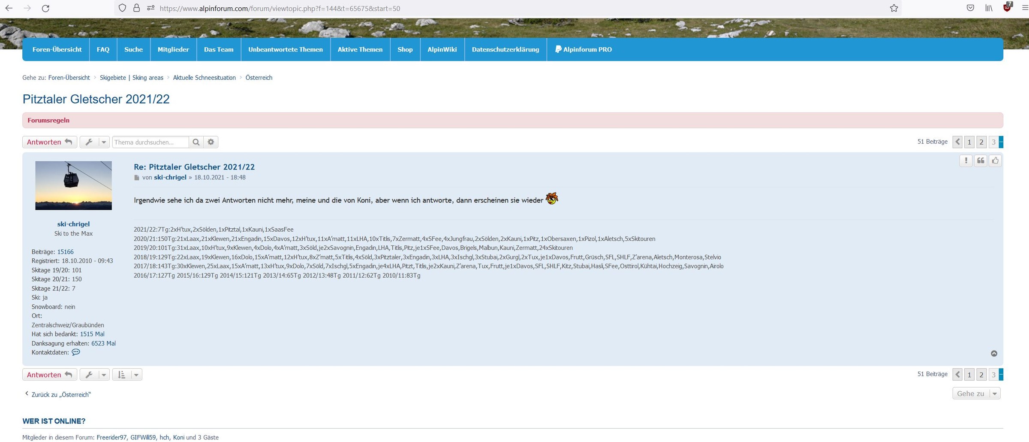The height and width of the screenshot is (442, 1029).
Task: Reload the page in browser
Action: pos(45,8)
